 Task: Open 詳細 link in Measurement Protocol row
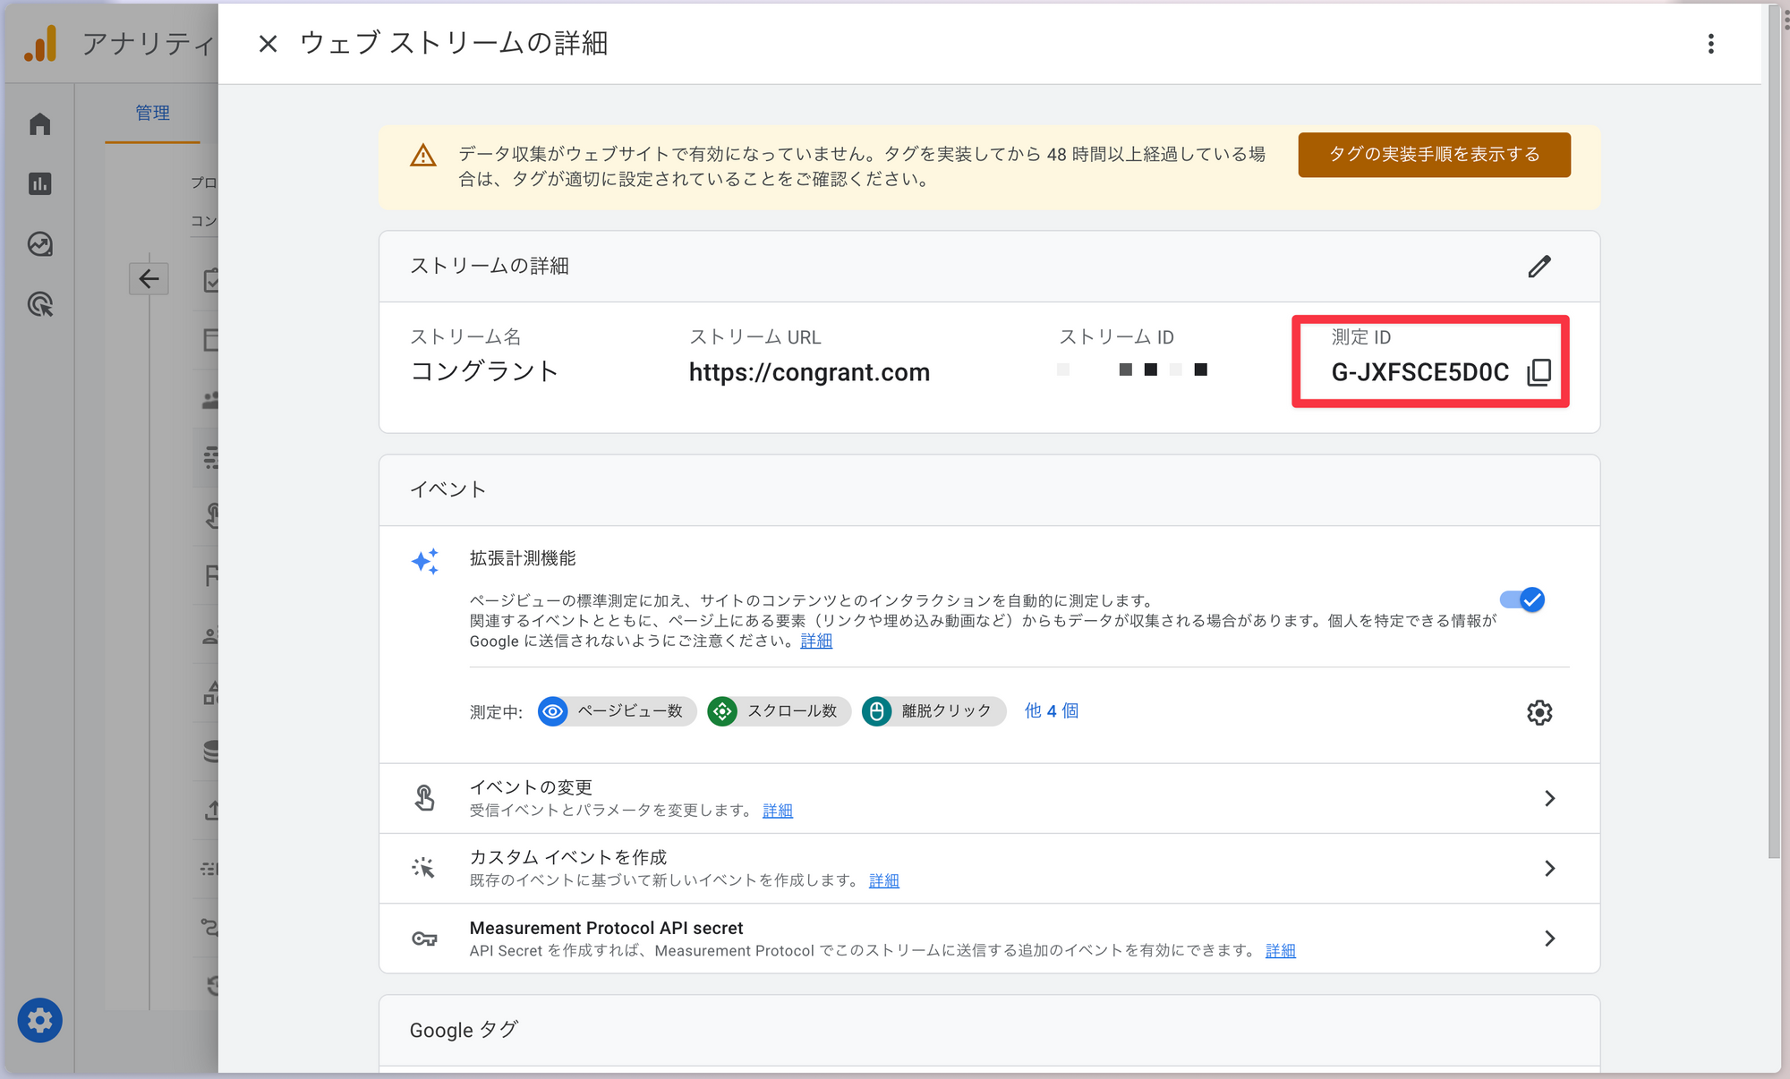coord(1280,950)
